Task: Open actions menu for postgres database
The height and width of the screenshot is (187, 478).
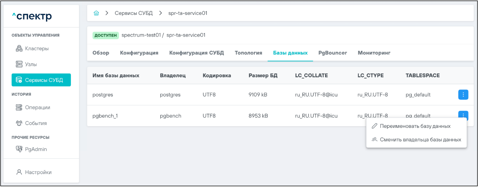Action: [463, 94]
